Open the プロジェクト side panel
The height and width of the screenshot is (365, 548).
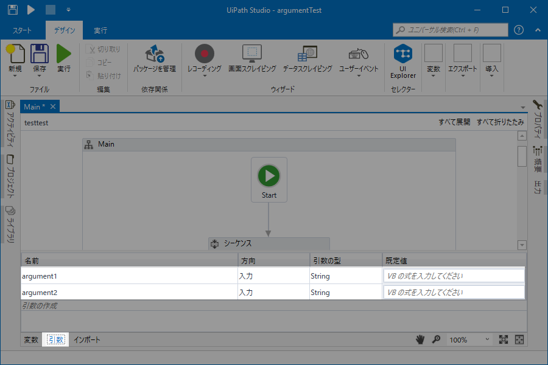coord(10,177)
